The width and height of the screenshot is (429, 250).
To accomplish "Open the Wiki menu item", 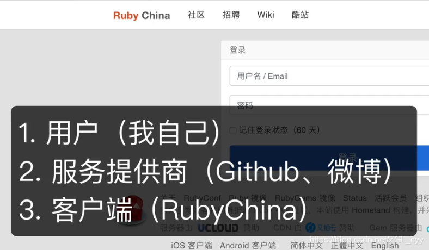I will tap(265, 15).
